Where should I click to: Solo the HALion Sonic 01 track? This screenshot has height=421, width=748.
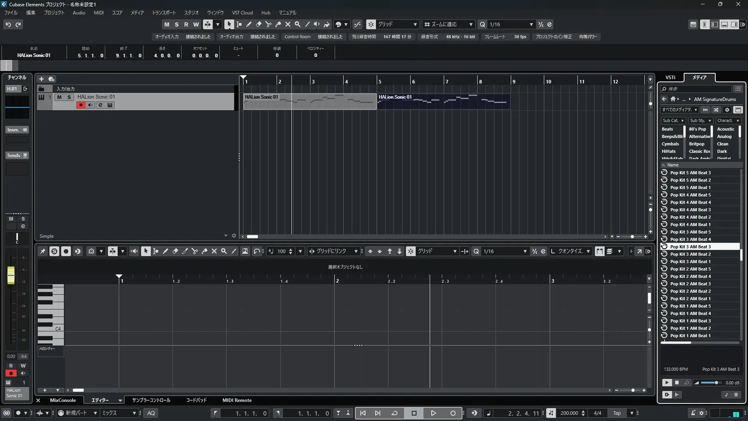pos(69,97)
